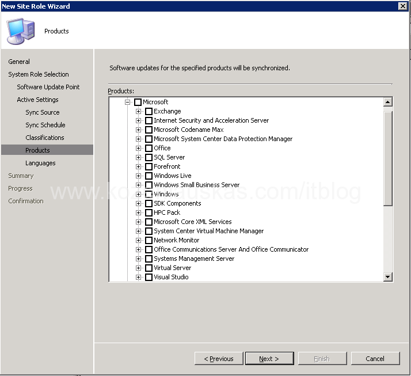Expand the Visual Studio node
Viewport: 411px width, 376px height.
coord(138,277)
